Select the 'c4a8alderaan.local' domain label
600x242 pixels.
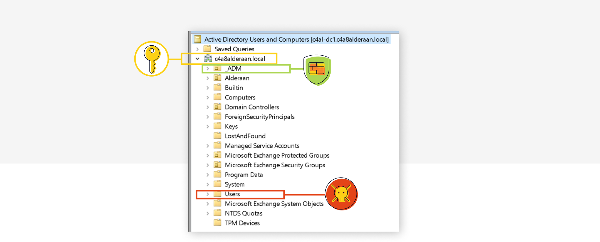pyautogui.click(x=240, y=59)
